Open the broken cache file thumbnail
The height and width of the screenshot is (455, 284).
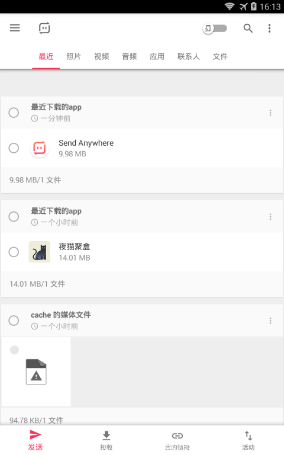tap(36, 371)
